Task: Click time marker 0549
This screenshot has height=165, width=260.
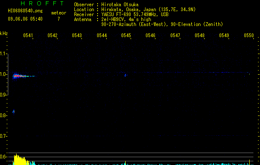Action: [224, 35]
